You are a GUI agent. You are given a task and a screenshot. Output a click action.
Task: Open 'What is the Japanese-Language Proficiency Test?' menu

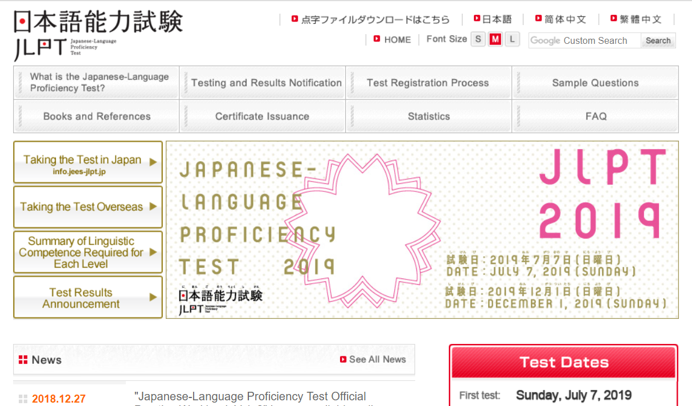pos(96,83)
